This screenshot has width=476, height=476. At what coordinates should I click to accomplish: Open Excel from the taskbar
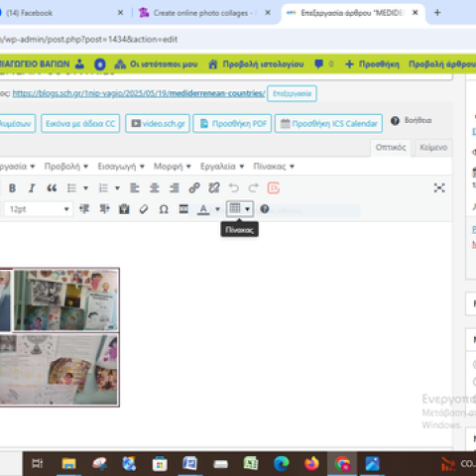(x=251, y=464)
